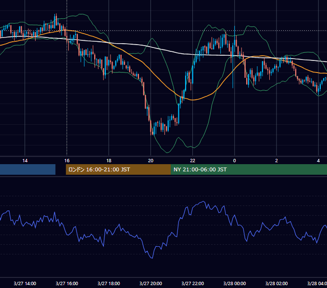The height and width of the screenshot is (288, 327).
Task: Click the 18 hour axis label
Action: (x=109, y=161)
